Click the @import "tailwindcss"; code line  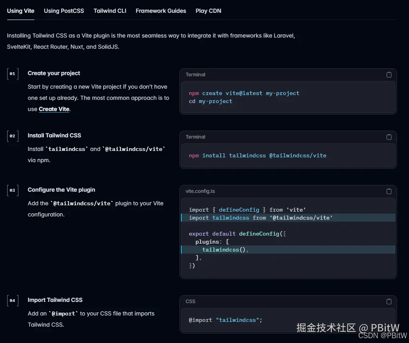(226, 320)
